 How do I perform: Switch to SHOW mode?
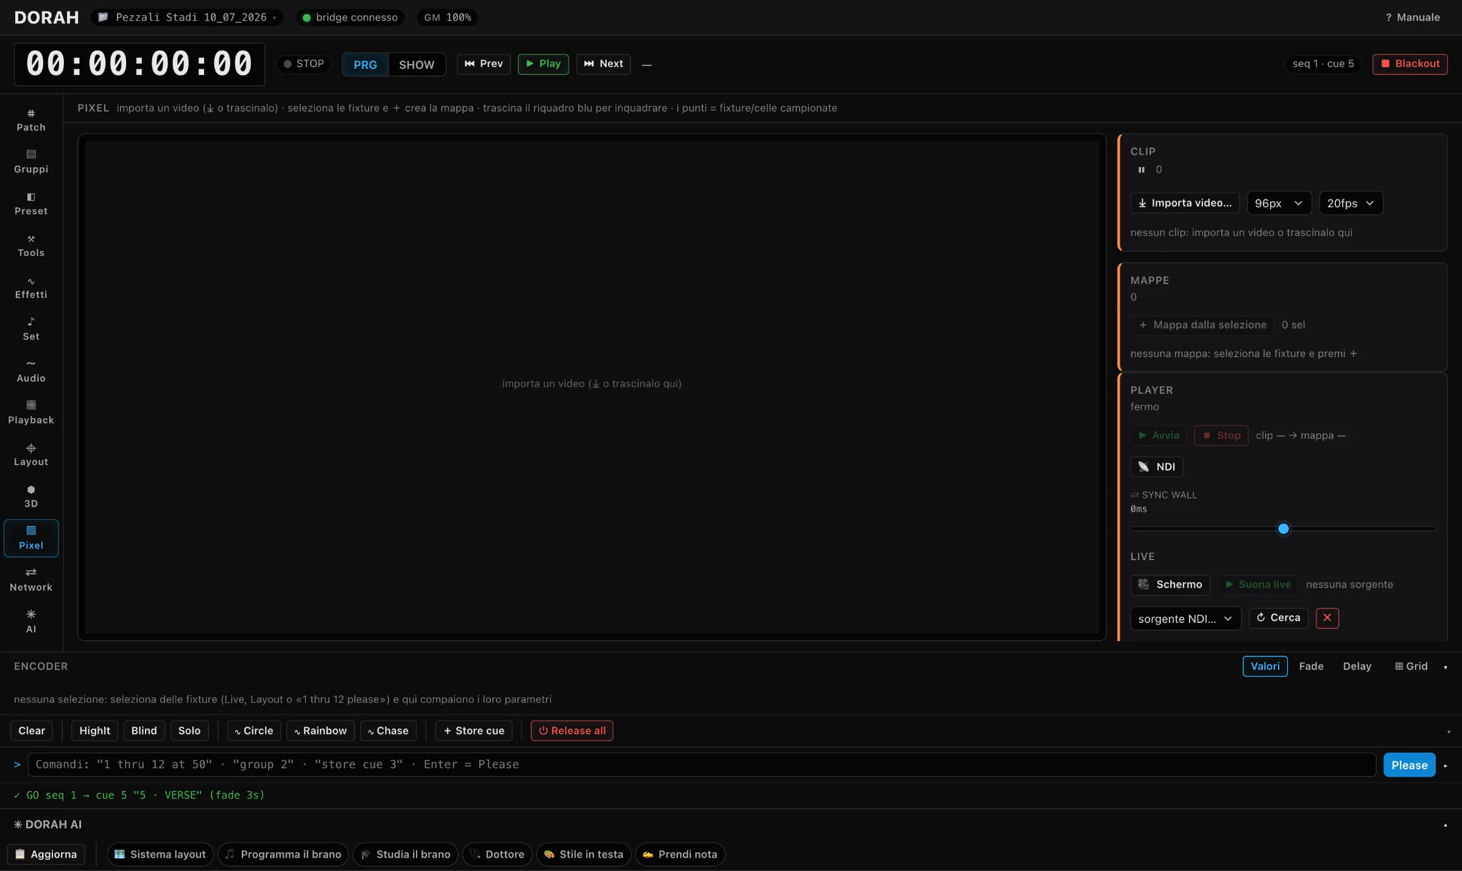click(x=417, y=65)
